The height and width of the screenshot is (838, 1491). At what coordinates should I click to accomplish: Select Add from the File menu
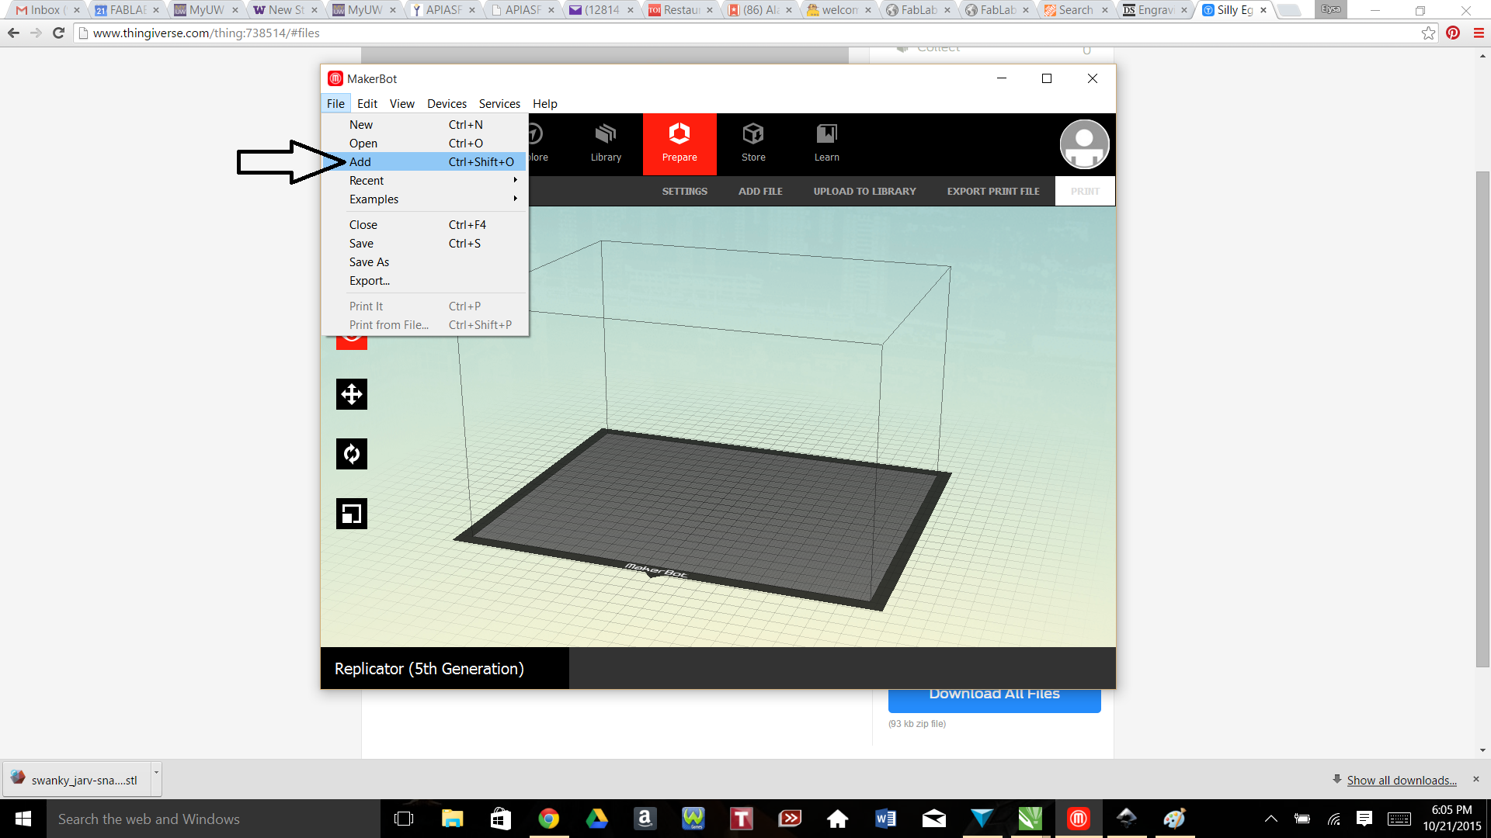(x=360, y=161)
